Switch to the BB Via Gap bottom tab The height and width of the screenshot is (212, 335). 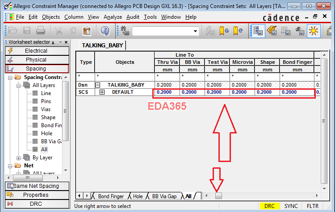pos(164,196)
